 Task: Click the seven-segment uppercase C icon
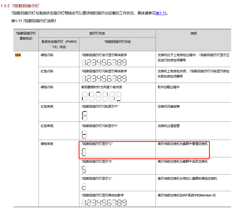84,152
